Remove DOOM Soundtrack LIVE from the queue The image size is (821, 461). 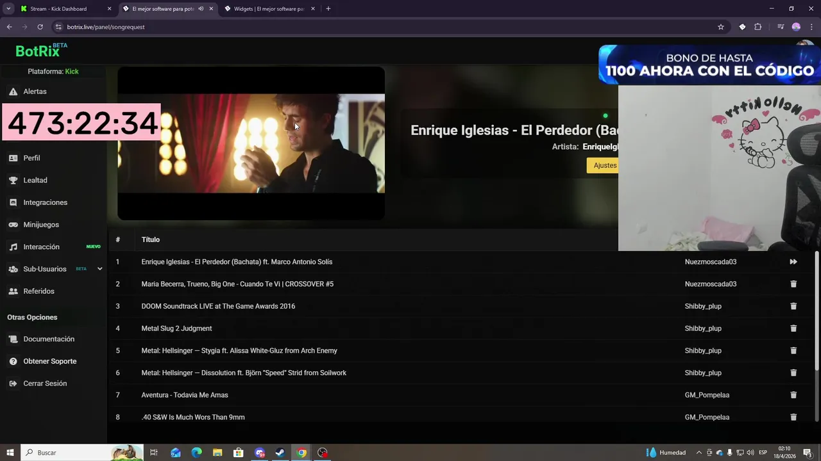pyautogui.click(x=793, y=306)
